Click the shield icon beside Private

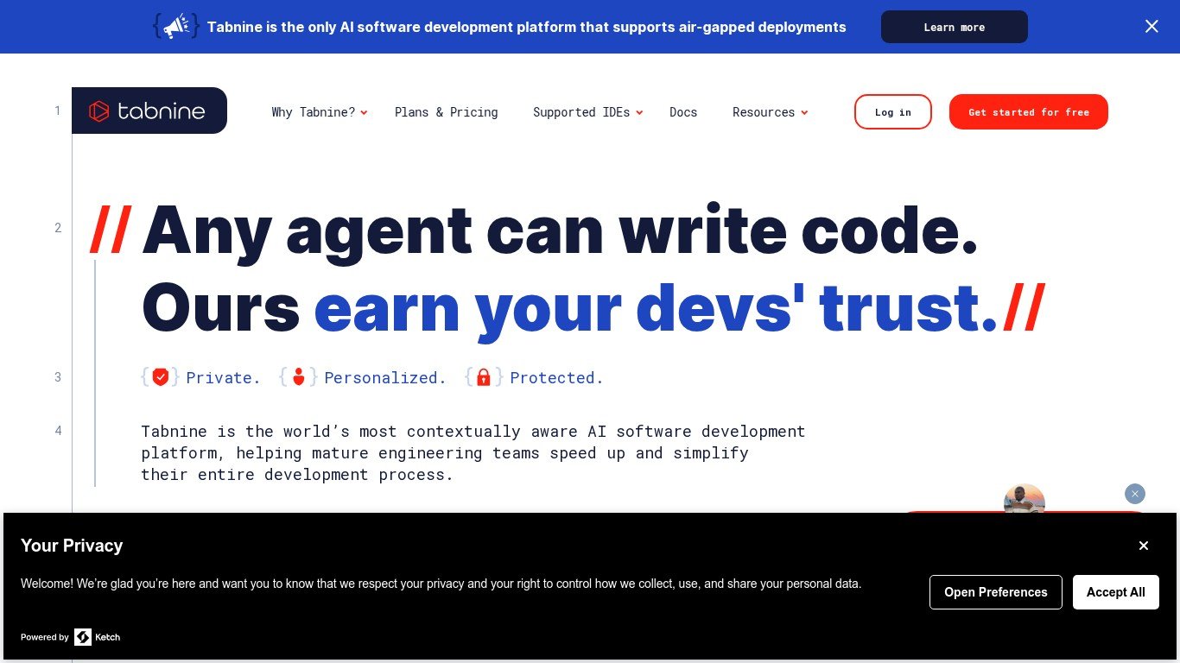pyautogui.click(x=160, y=377)
